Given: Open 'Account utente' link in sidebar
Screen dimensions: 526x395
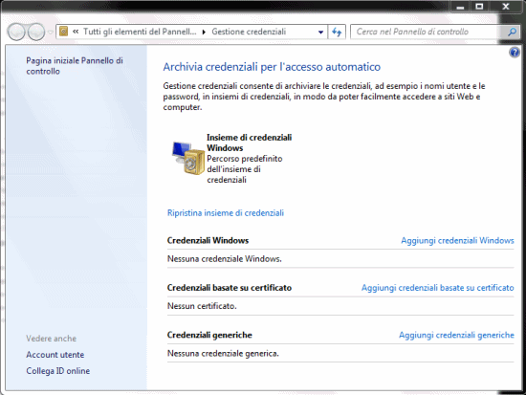Looking at the screenshot, I should click(55, 355).
